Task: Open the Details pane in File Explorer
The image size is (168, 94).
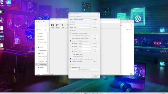Action: click(x=129, y=30)
